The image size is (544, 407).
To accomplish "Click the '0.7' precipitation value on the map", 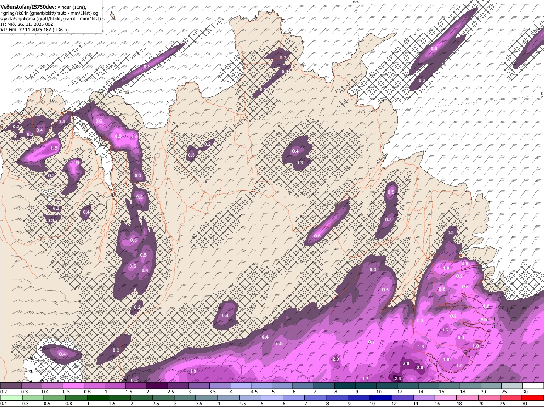I will pos(371,342).
